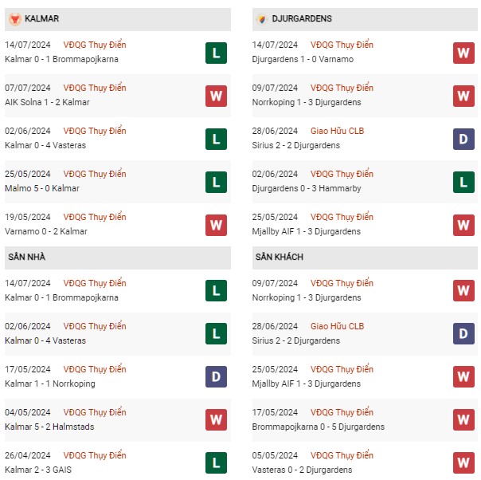
Task: Click the L badge for Djurgardens 0-3 Hammarby
Action: click(x=463, y=182)
